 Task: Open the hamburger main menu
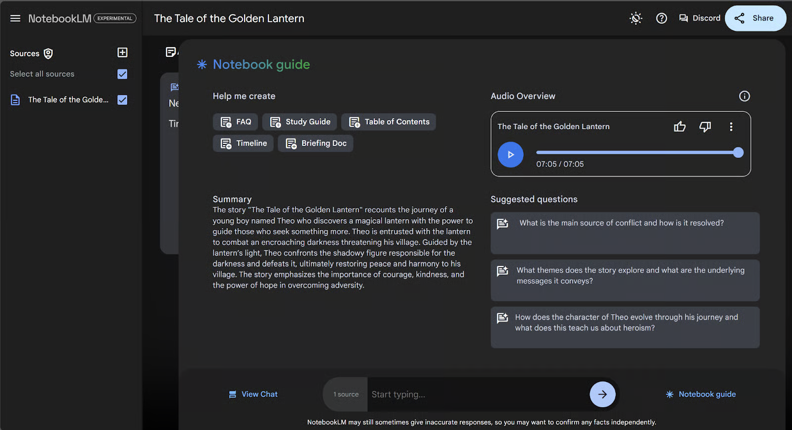pyautogui.click(x=15, y=18)
